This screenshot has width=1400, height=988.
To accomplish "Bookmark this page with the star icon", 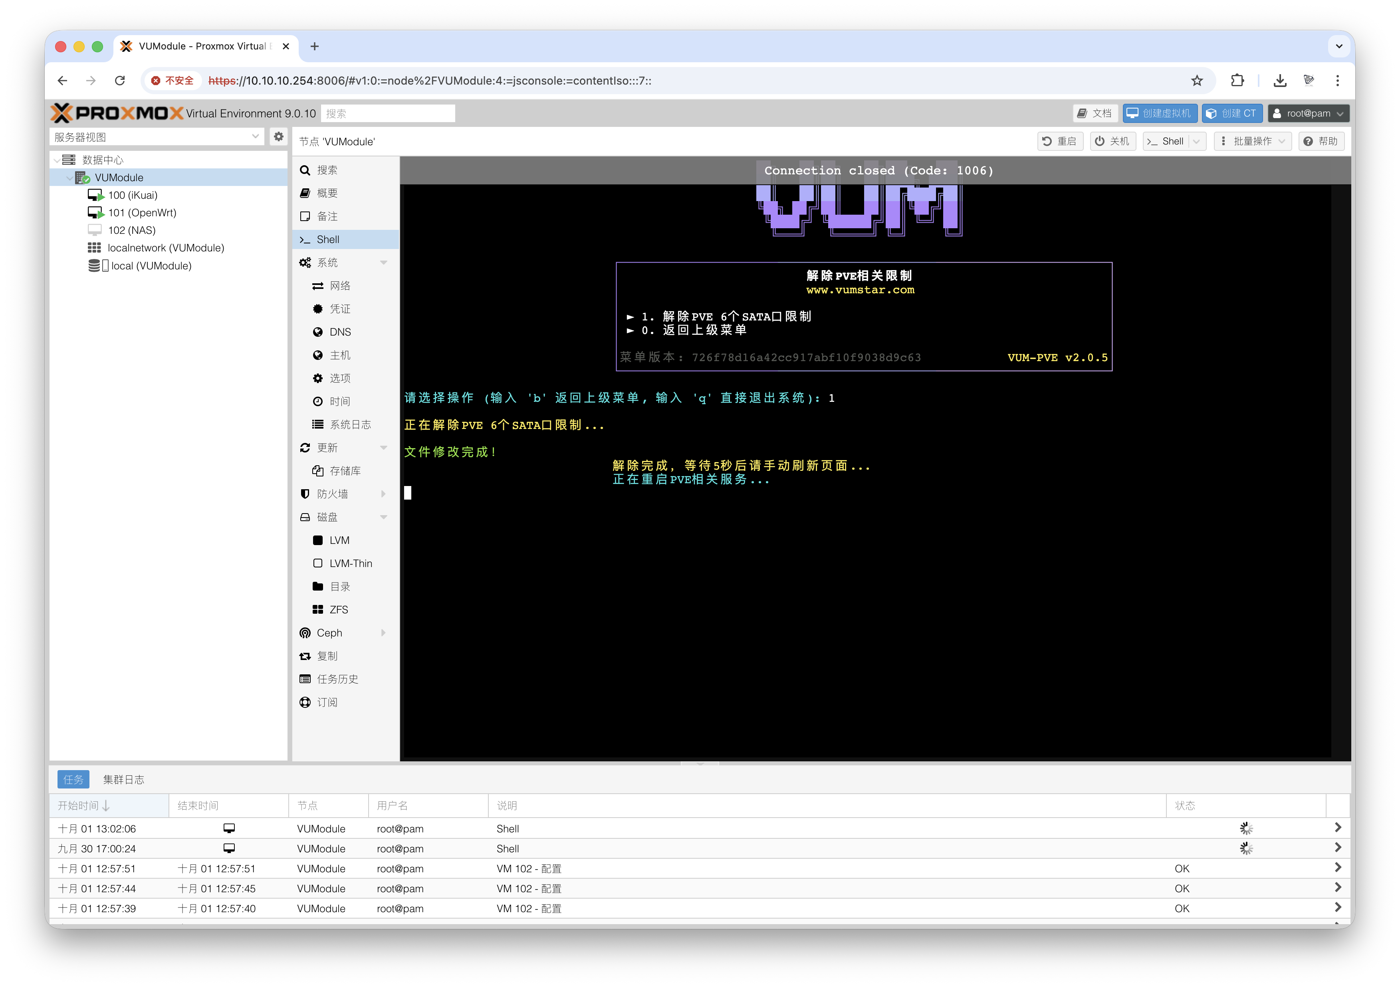I will click(1197, 81).
